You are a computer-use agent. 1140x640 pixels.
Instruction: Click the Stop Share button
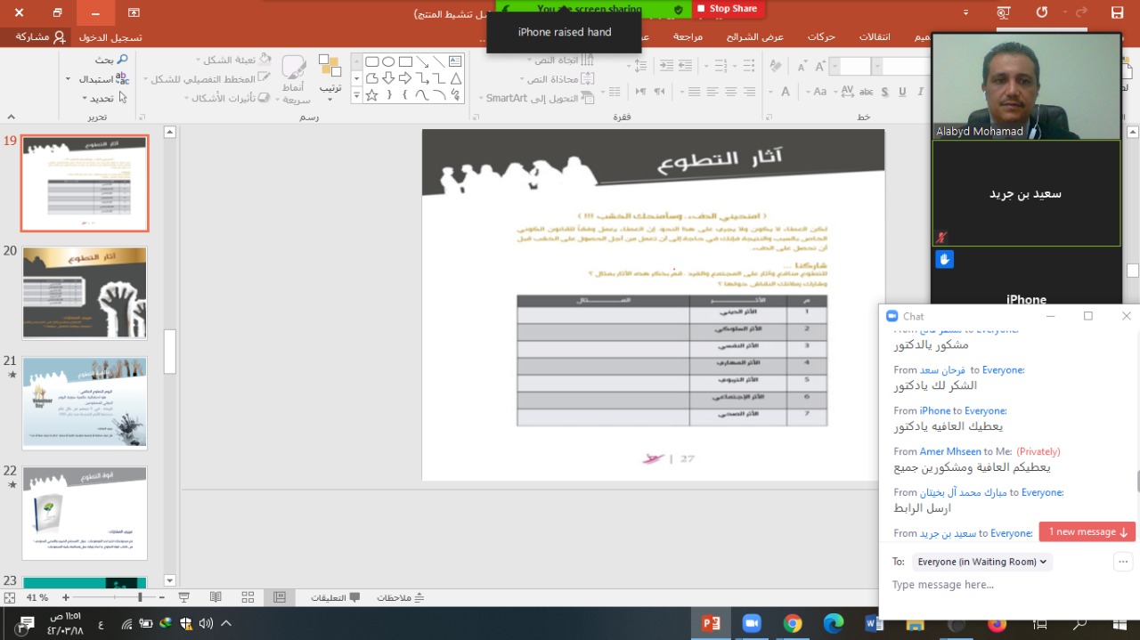coord(726,9)
